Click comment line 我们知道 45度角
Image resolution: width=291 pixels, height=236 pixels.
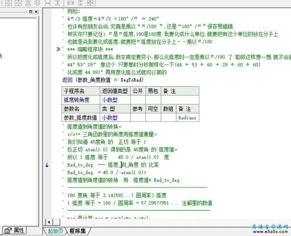[x=107, y=142]
